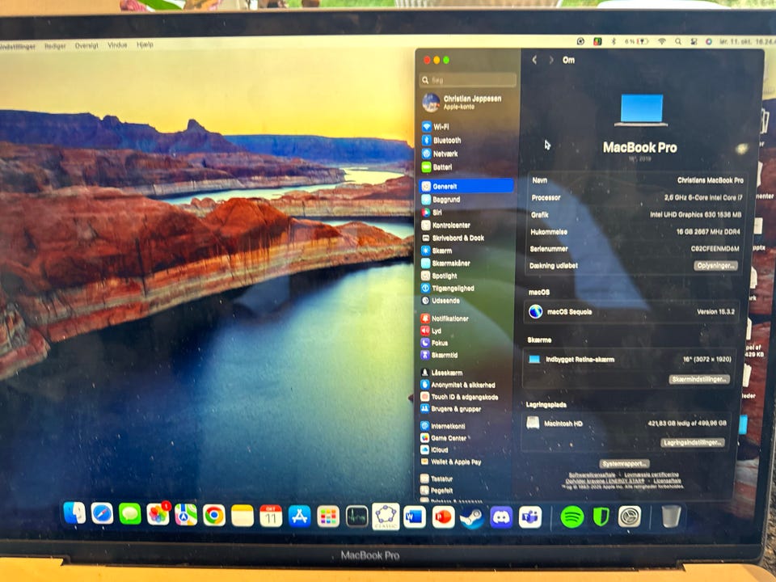Select iCloud in the sidebar
This screenshot has width=776, height=582.
435,449
